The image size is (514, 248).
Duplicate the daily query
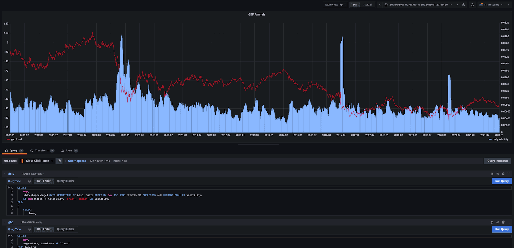(x=492, y=174)
